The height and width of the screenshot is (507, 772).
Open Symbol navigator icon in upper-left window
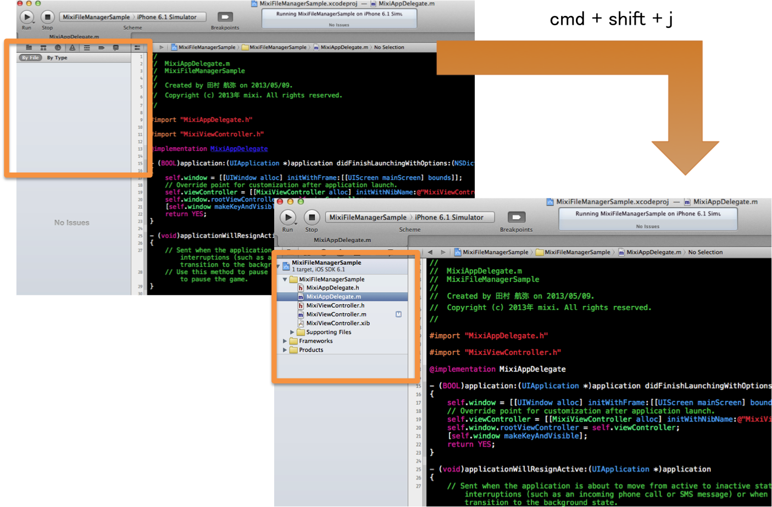pos(43,48)
